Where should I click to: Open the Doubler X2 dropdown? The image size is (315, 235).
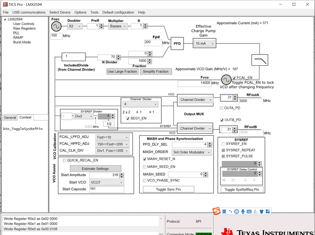[75, 26]
